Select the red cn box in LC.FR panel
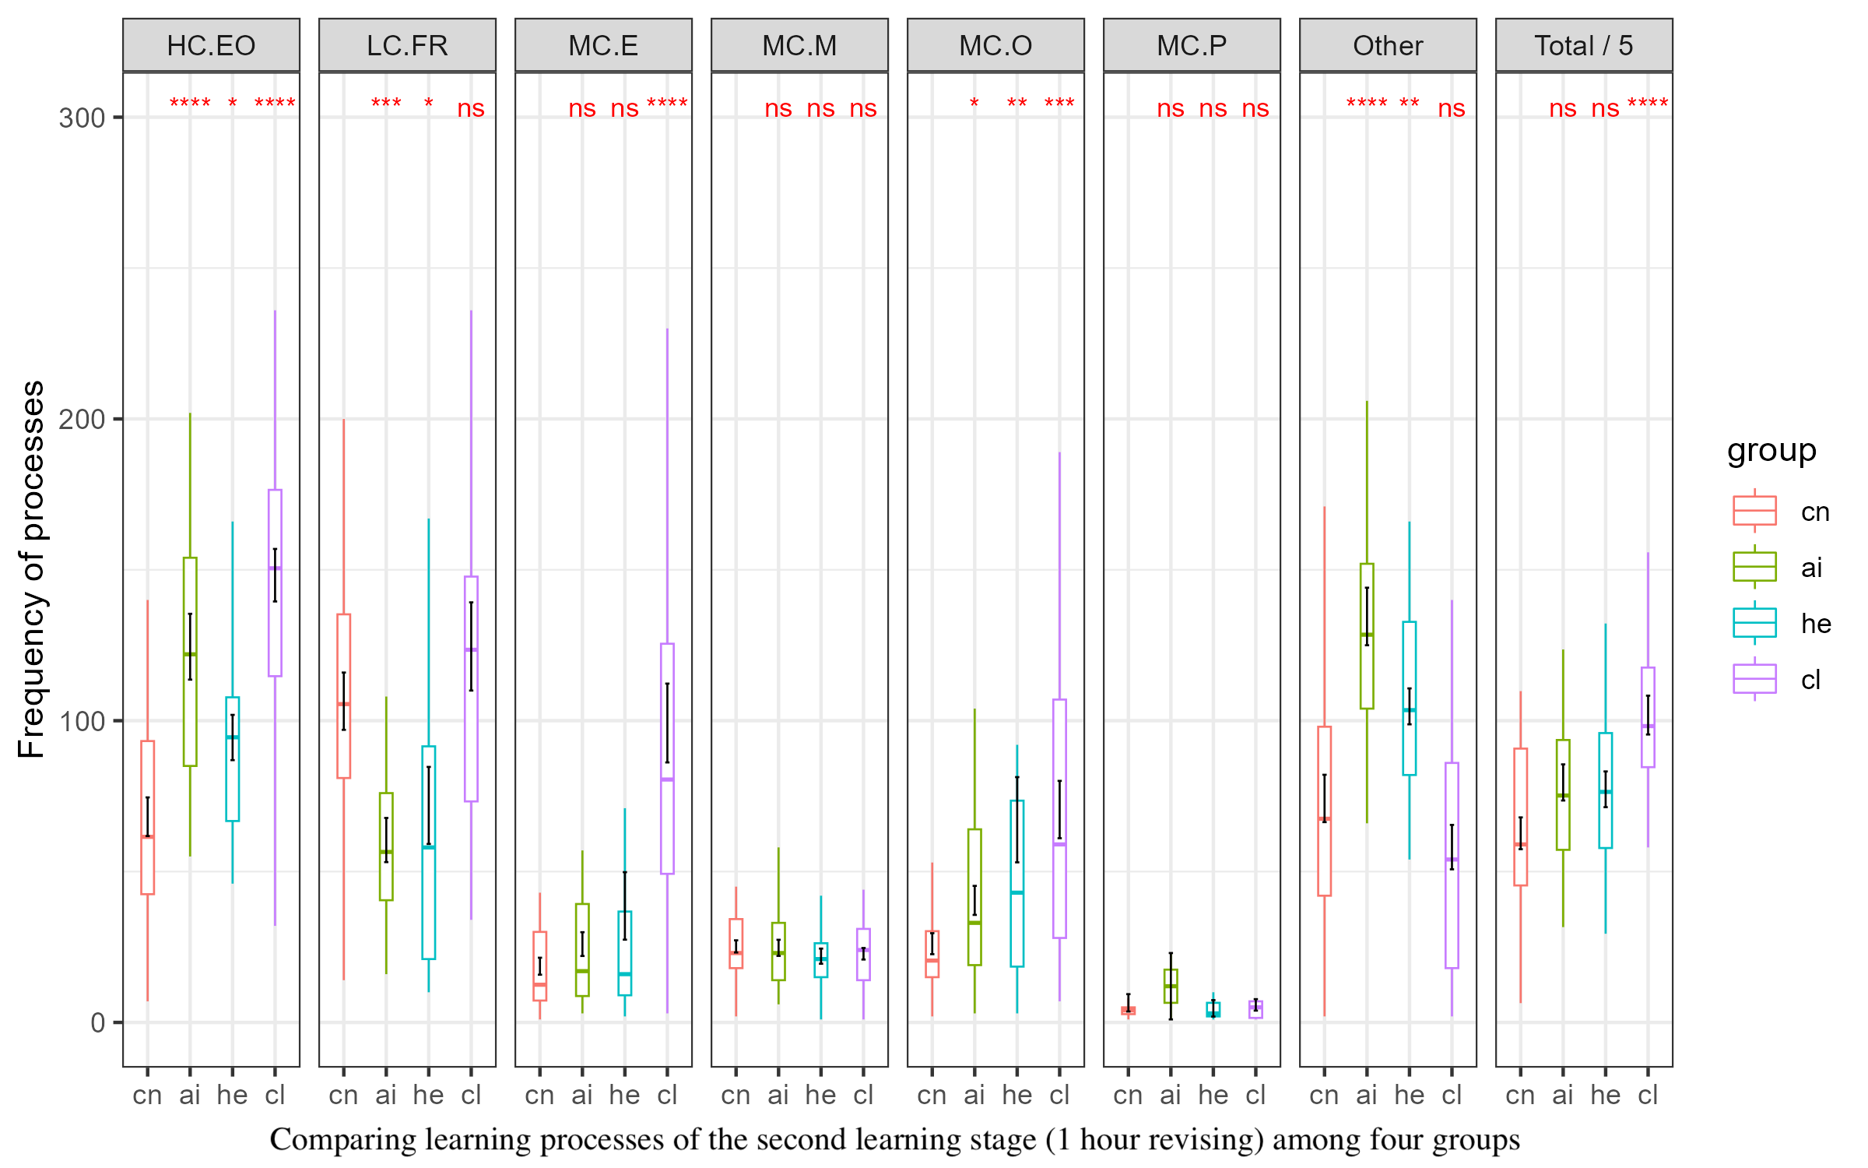The height and width of the screenshot is (1168, 1868). coord(343,696)
